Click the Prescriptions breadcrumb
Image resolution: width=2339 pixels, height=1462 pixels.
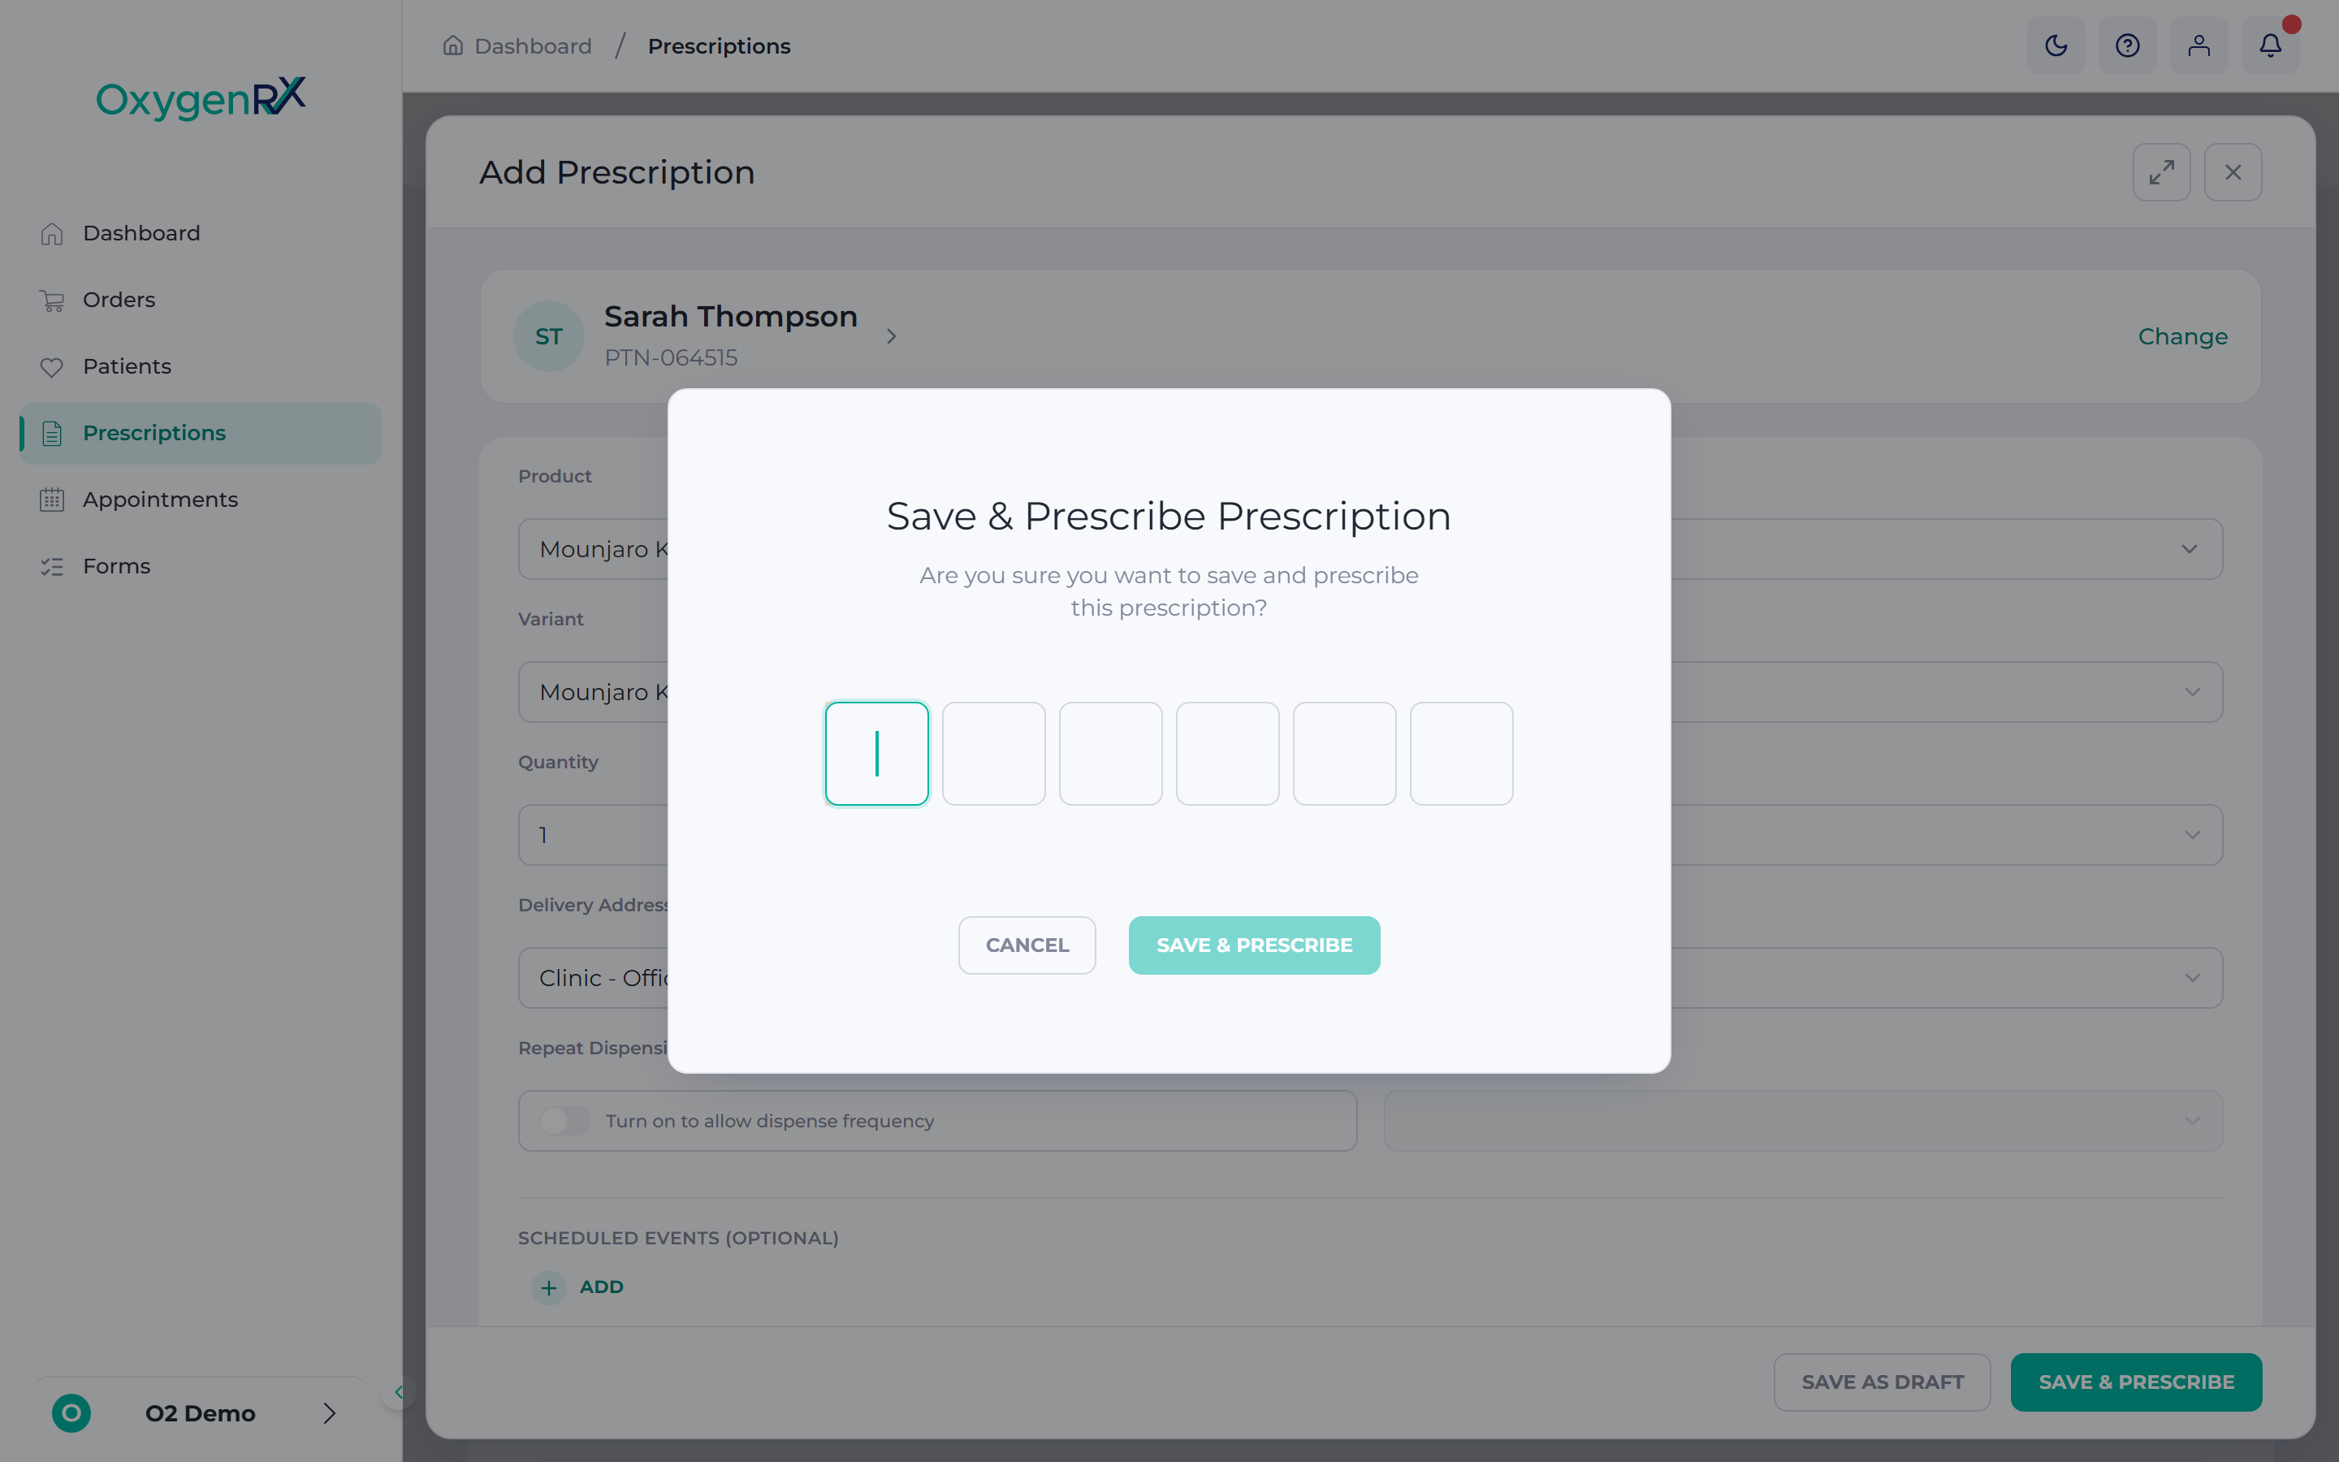click(719, 46)
